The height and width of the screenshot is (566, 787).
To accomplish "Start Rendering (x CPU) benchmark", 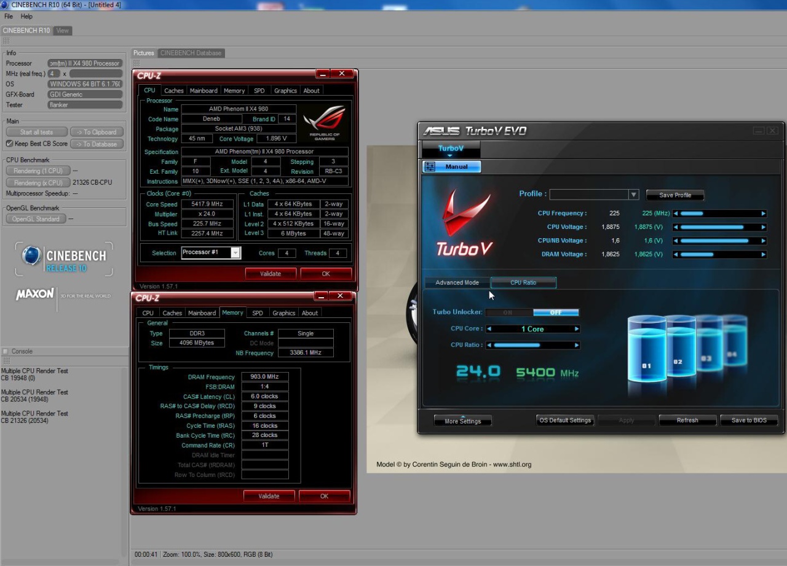I will tap(38, 182).
